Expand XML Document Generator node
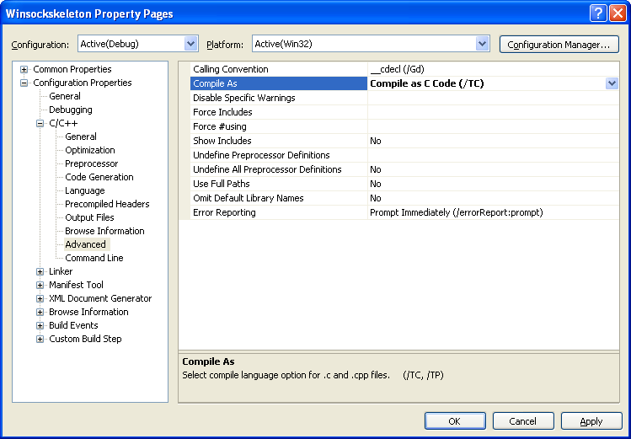Screen dimensions: 631x439 (x=40, y=298)
